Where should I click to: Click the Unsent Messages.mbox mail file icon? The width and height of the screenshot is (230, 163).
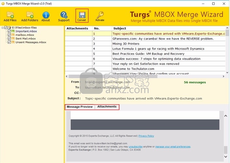(13, 42)
